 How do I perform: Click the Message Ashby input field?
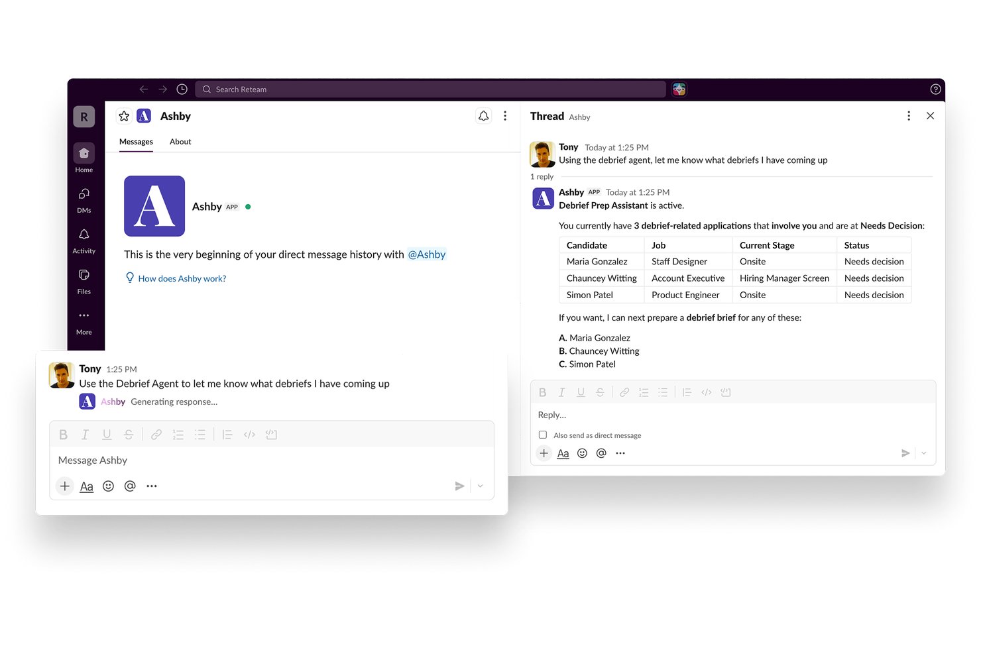(x=272, y=461)
